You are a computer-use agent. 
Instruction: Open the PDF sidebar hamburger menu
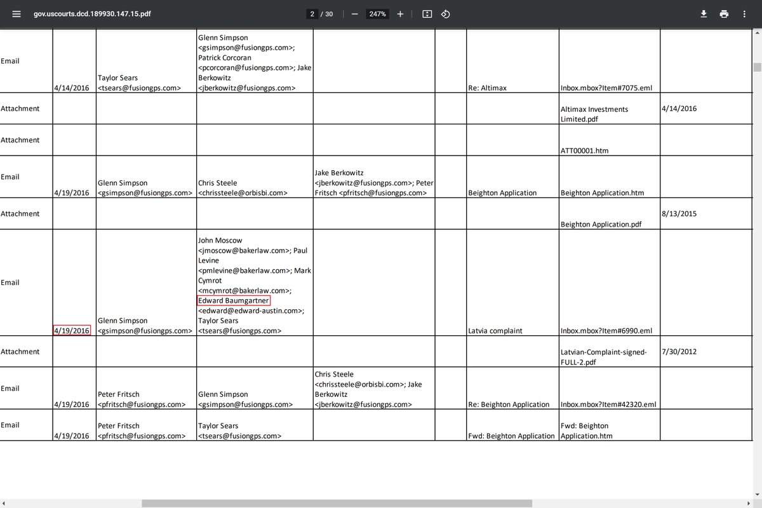(17, 14)
